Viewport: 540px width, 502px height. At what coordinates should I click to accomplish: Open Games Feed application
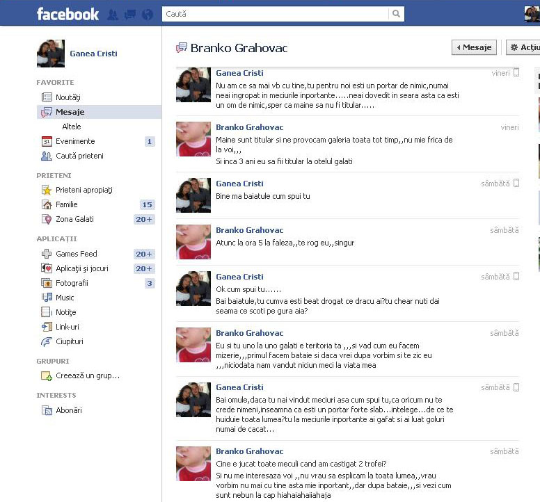(x=77, y=254)
